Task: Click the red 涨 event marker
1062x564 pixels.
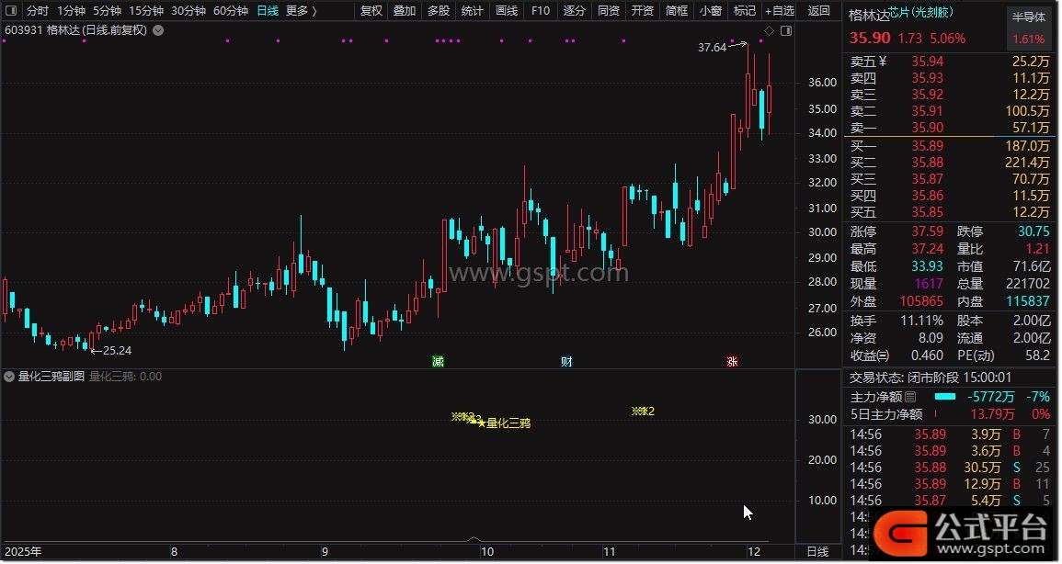Action: (732, 361)
